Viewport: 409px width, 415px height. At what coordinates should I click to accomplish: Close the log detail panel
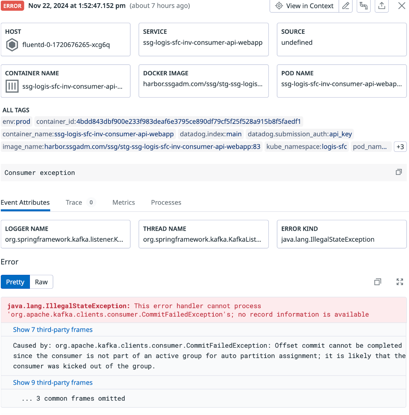(x=401, y=6)
